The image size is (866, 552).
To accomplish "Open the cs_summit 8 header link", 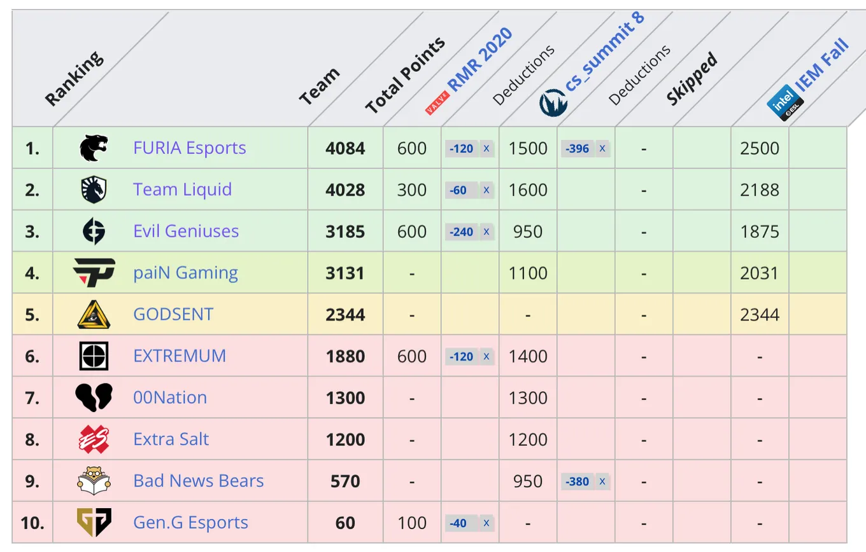I will [x=605, y=52].
